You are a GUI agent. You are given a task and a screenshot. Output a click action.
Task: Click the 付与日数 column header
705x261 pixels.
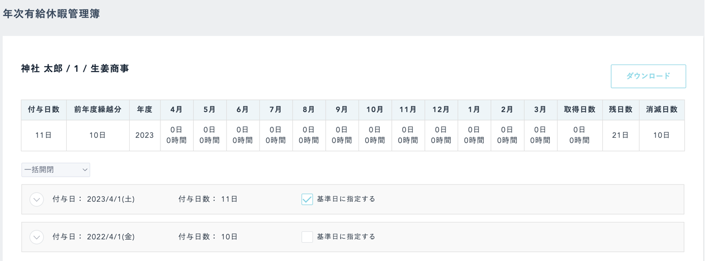[x=44, y=110]
